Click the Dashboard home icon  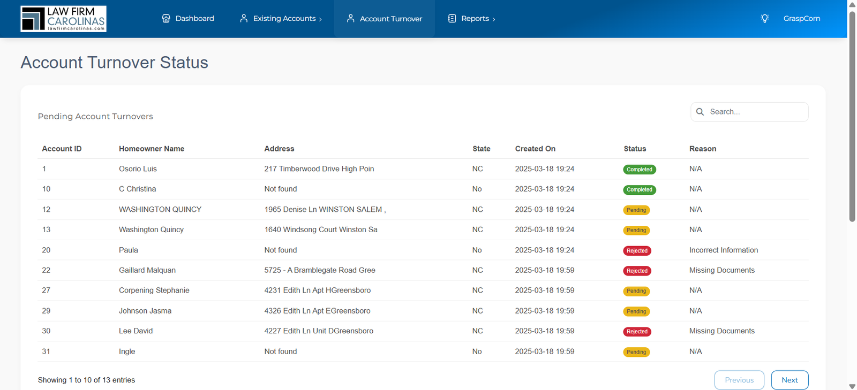(166, 18)
